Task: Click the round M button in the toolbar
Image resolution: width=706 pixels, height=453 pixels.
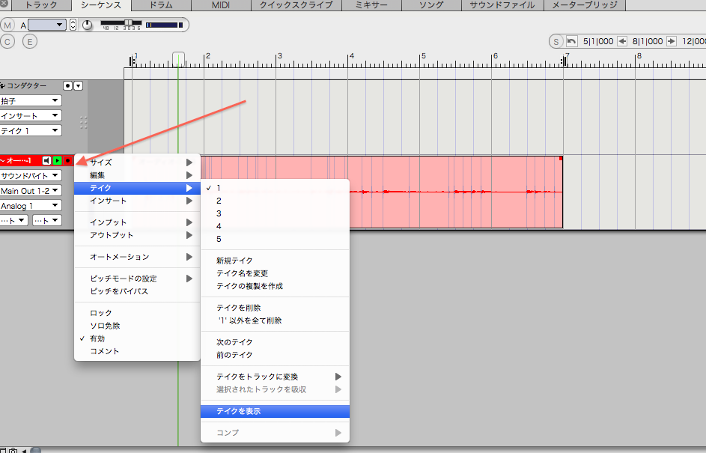Action: [x=7, y=25]
